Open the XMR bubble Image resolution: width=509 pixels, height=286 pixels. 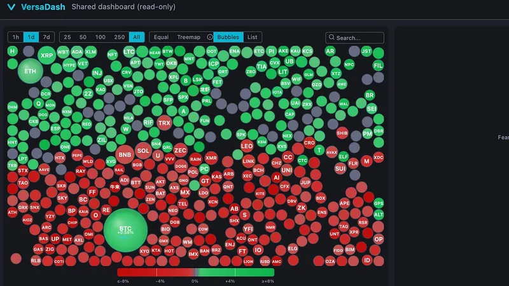coord(211,158)
